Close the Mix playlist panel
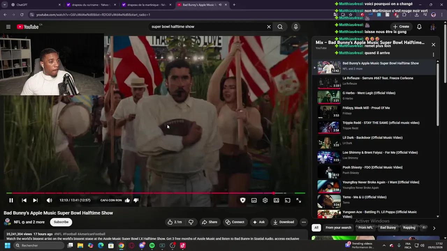447x251 pixels. point(433,45)
